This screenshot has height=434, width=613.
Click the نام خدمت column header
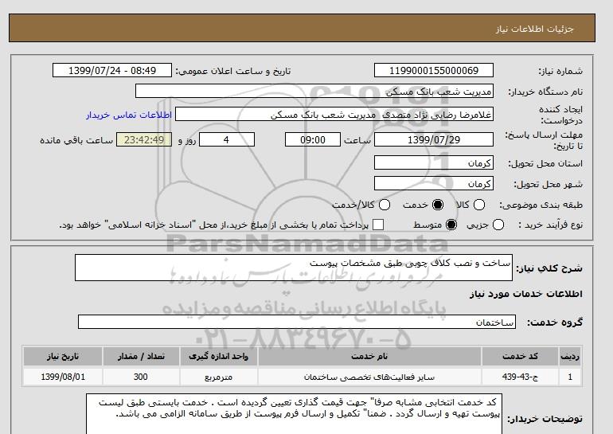coord(369,356)
